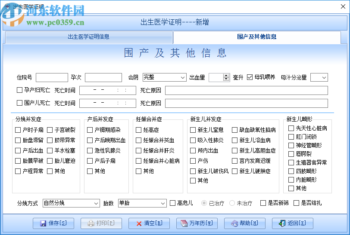Check the 生殖器官异常 checkbox
Screen dimensions: 350x235
pos(291,163)
